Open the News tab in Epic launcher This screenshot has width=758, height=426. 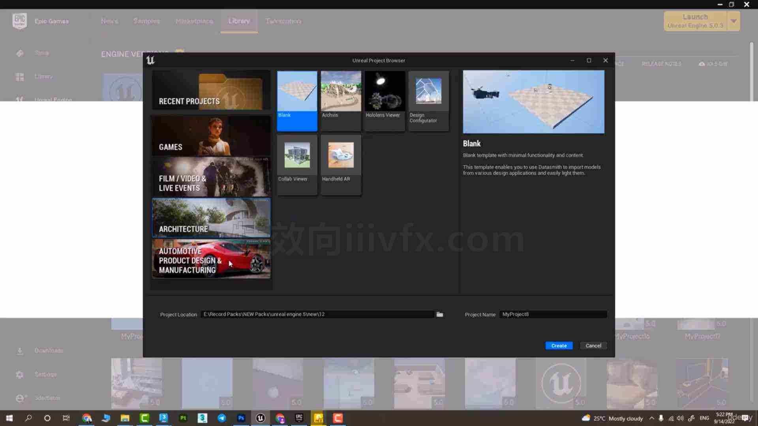(109, 21)
